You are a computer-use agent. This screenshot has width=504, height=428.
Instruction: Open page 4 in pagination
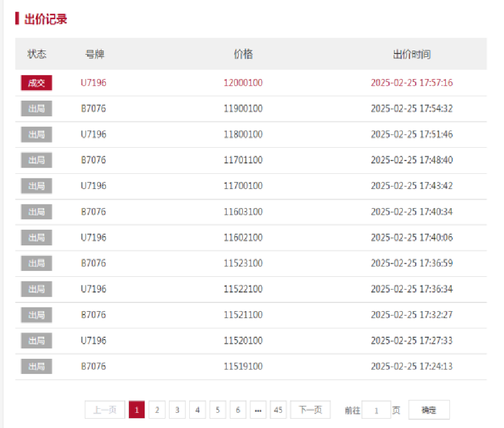point(197,410)
